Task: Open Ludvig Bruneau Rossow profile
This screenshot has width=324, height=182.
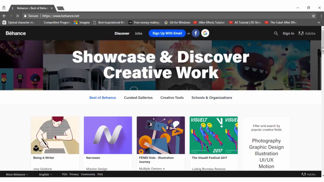Action: click(209, 169)
